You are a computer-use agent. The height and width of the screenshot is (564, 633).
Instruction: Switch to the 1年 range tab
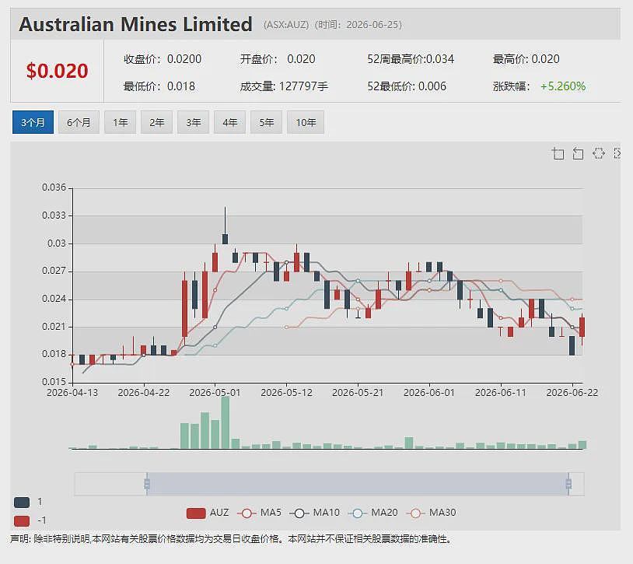point(121,122)
